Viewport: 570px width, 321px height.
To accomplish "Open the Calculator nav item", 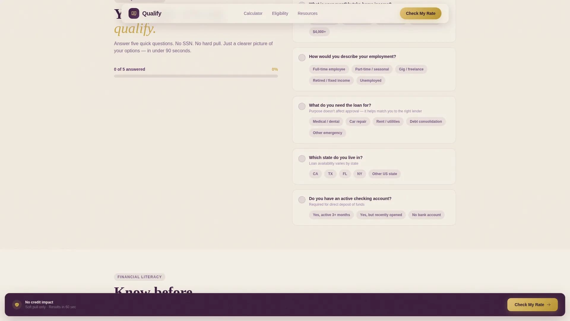I will [x=253, y=13].
